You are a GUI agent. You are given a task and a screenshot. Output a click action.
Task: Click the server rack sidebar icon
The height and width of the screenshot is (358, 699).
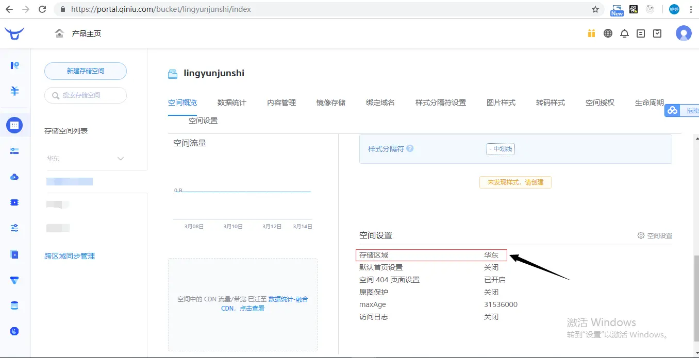pyautogui.click(x=14, y=151)
